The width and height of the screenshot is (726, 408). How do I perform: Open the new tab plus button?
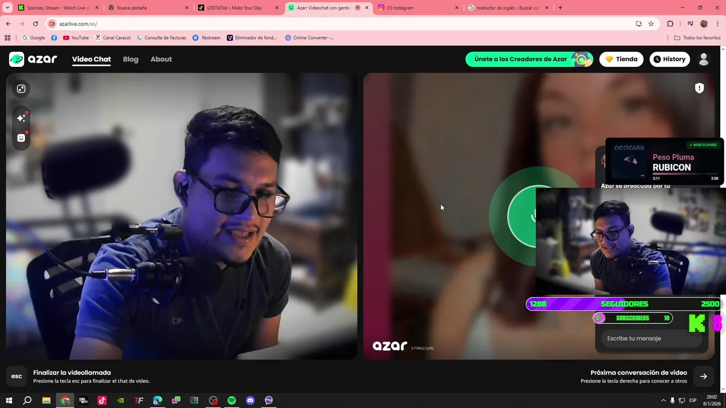pos(560,8)
